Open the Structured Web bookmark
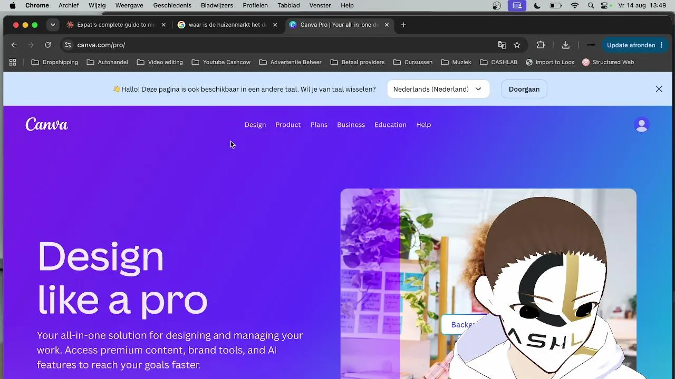This screenshot has height=379, width=675. (608, 62)
